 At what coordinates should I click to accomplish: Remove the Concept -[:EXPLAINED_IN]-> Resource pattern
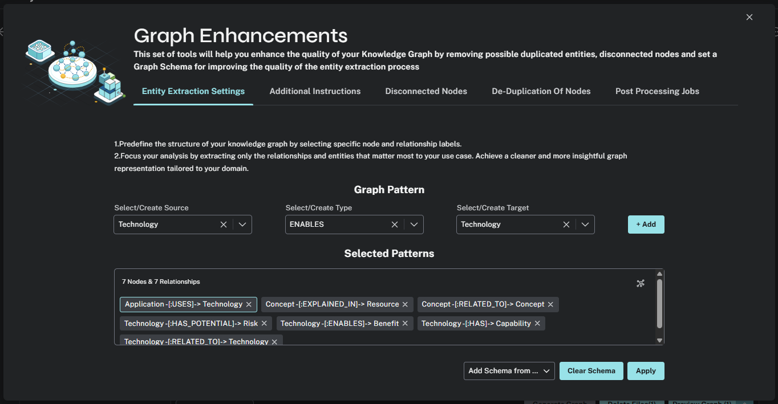404,304
